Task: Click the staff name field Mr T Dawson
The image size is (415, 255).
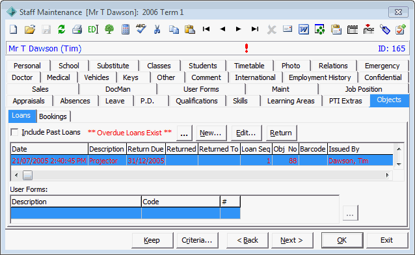Action: point(45,48)
